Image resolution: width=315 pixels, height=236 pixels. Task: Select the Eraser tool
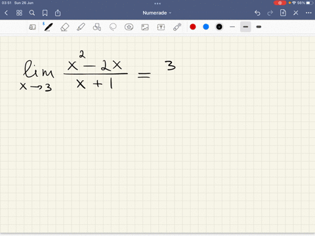point(64,28)
